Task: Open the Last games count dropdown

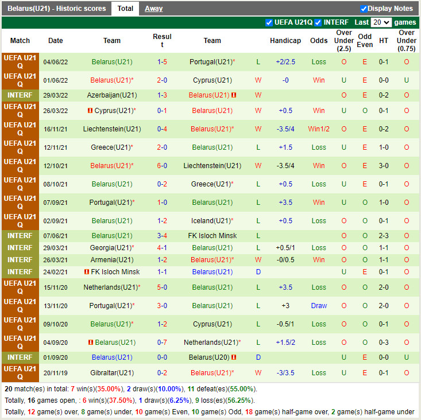Action: [381, 22]
